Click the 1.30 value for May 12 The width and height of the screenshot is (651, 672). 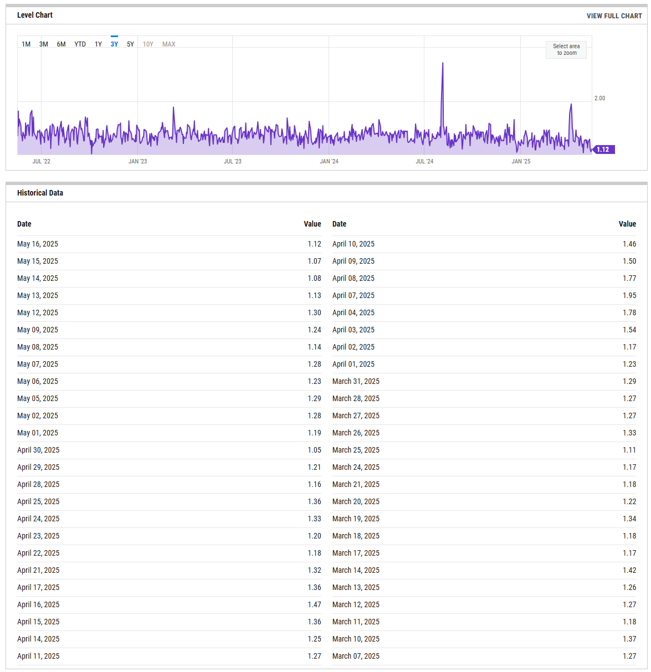point(315,313)
